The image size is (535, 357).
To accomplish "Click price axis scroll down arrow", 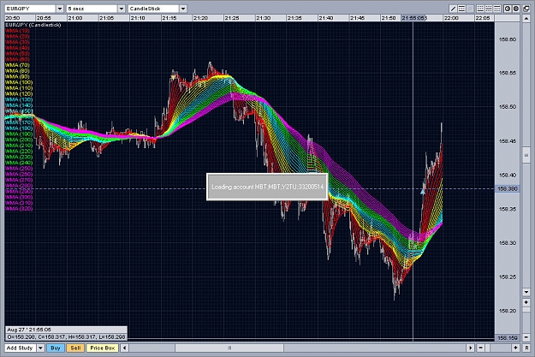I will pos(526,292).
